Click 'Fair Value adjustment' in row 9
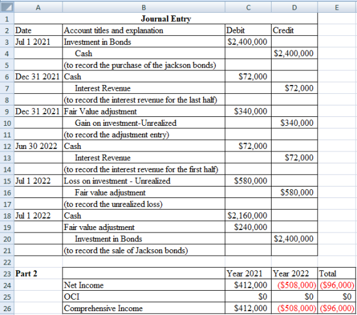 point(143,111)
